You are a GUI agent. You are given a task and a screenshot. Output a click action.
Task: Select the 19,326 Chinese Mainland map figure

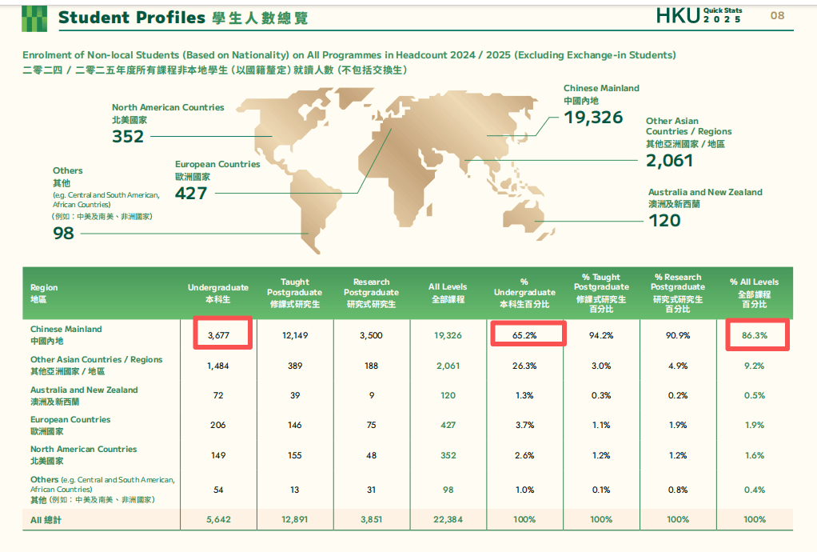tap(593, 118)
